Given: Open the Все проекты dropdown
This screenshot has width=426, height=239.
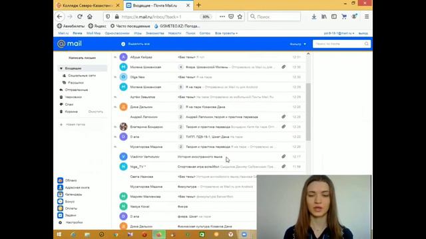Looking at the screenshot, I should point(226,33).
